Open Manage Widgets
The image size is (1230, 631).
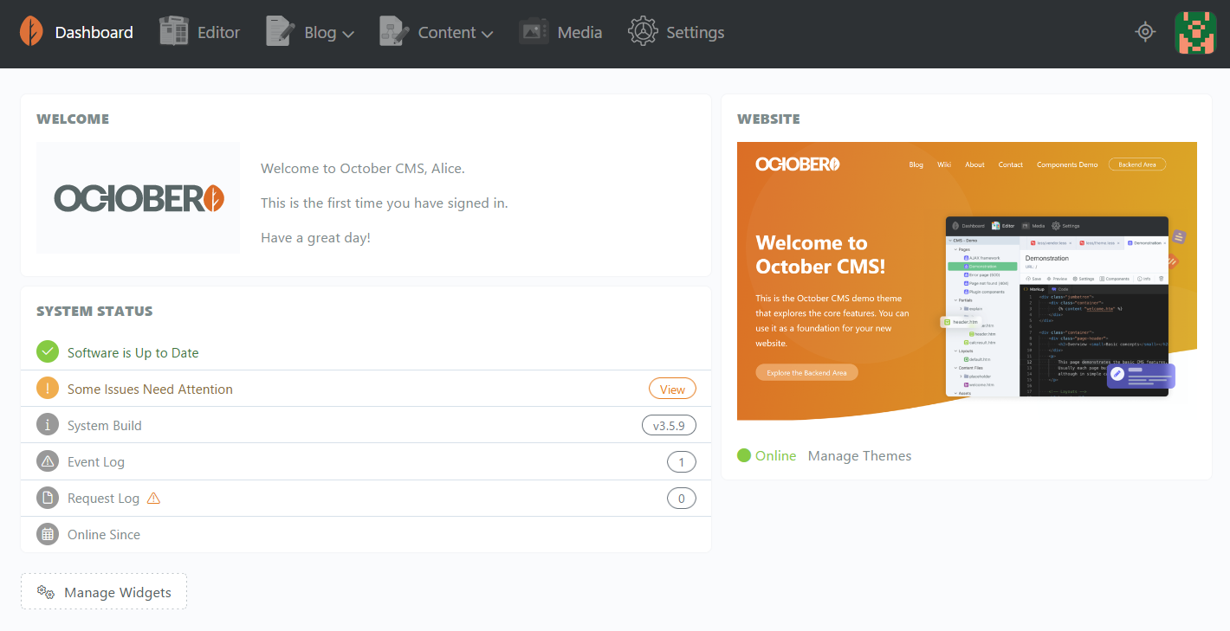pos(104,591)
